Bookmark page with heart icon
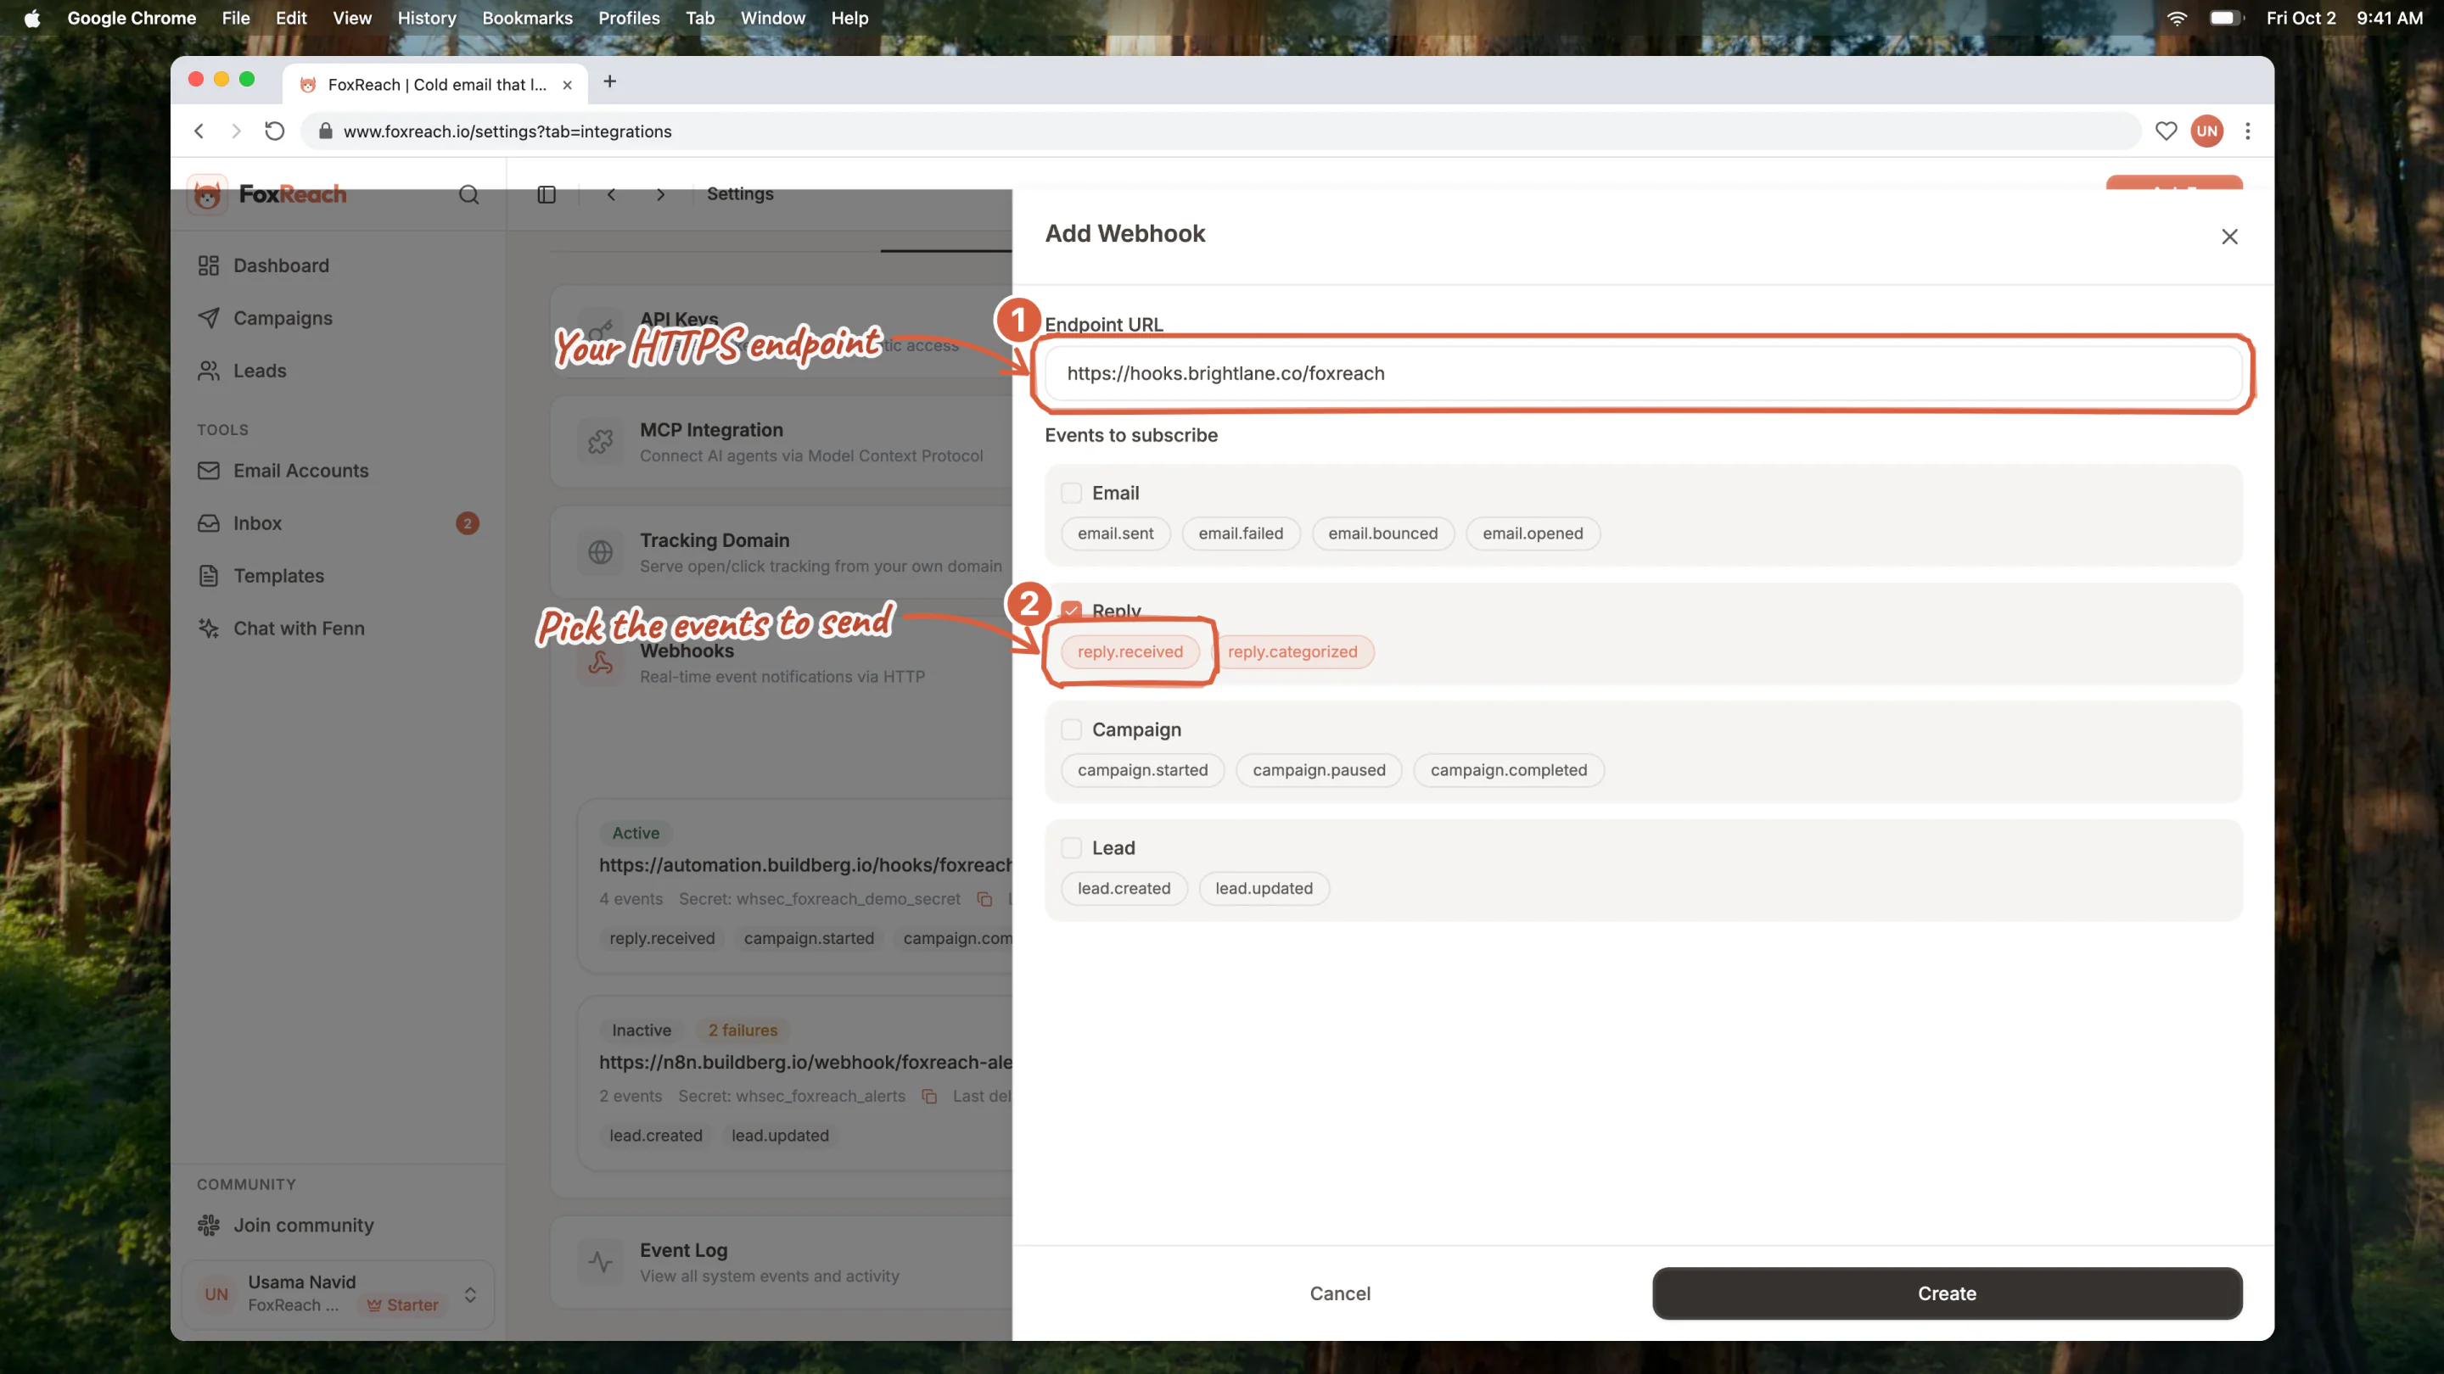Screen dimensions: 2444x1374 2166,131
